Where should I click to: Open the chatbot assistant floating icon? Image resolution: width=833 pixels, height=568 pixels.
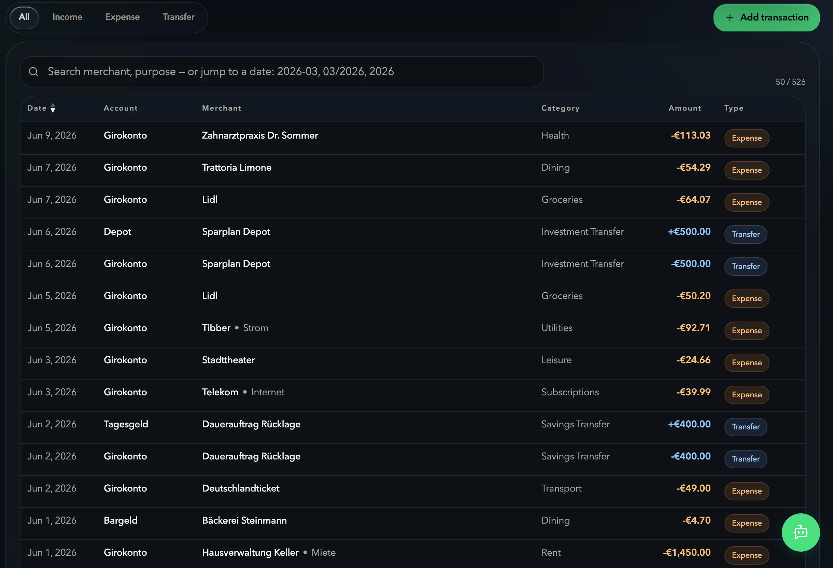point(800,532)
